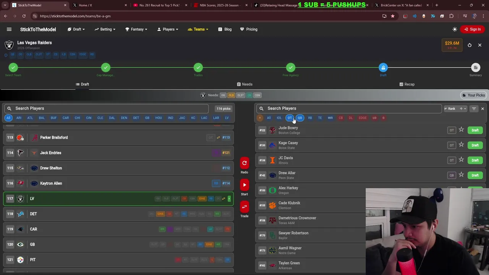
Task: Click the Select Team step checkmark
Action: [13, 68]
